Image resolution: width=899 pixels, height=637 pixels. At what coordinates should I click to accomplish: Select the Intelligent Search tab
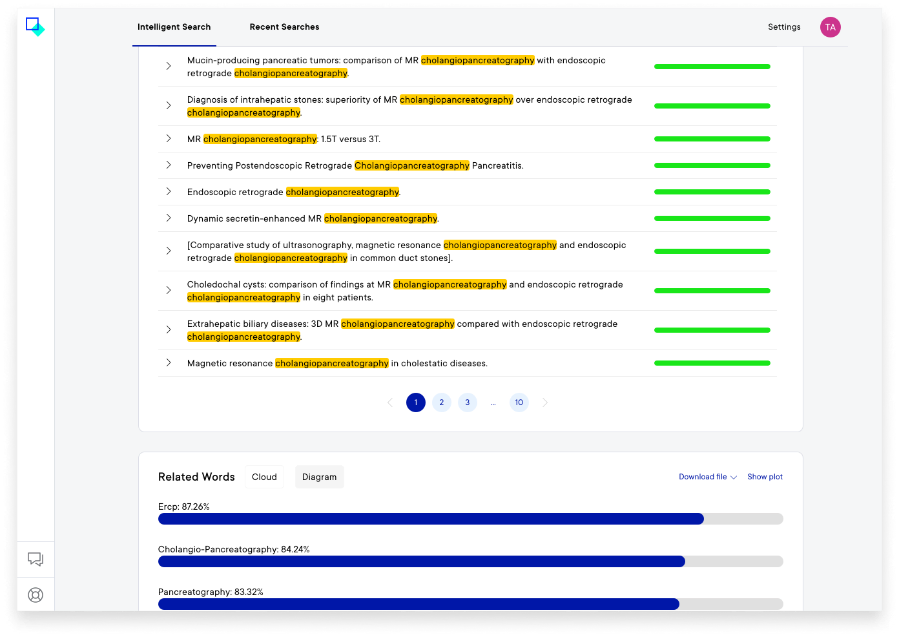point(174,27)
